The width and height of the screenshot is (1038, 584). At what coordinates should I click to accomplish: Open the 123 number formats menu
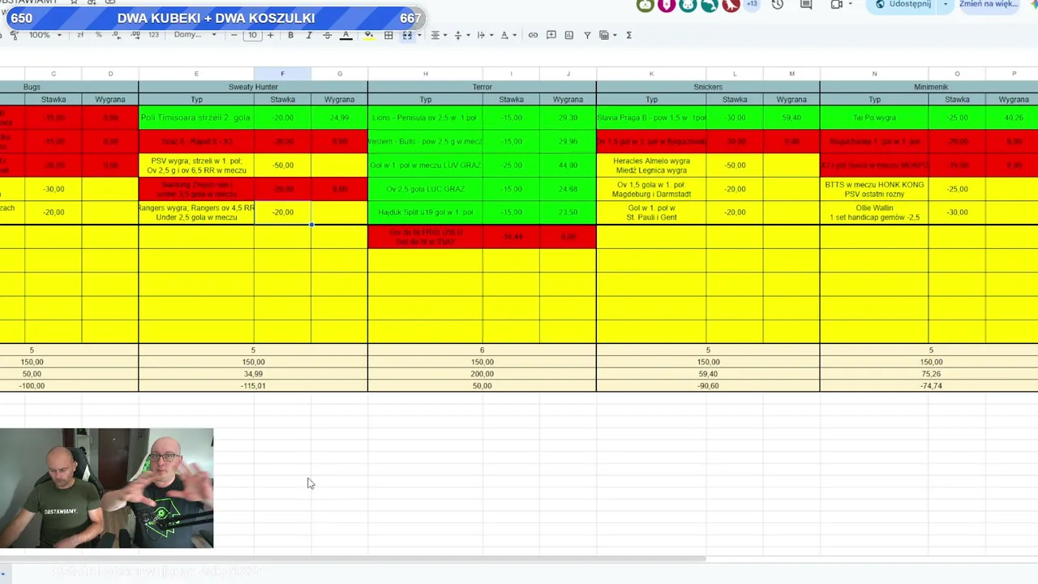pos(153,35)
